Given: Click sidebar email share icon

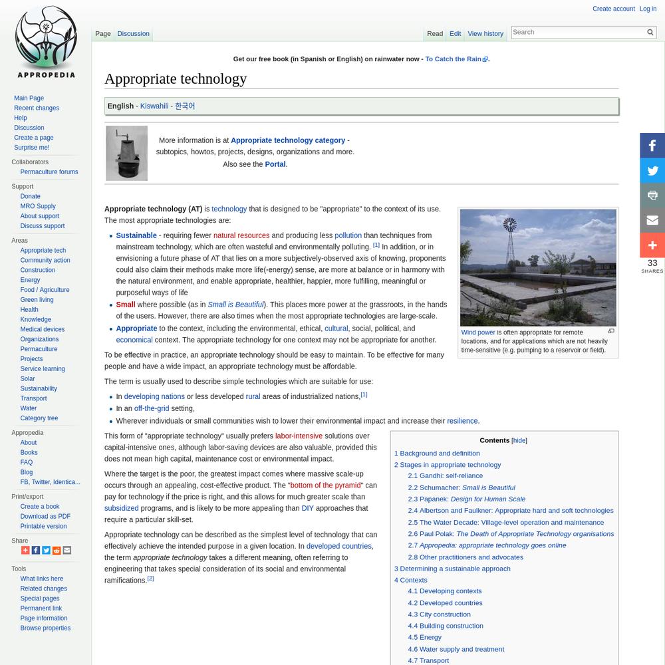Looking at the screenshot, I should click(67, 550).
